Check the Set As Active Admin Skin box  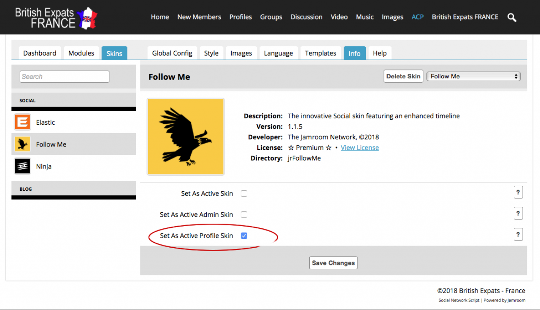(x=244, y=215)
